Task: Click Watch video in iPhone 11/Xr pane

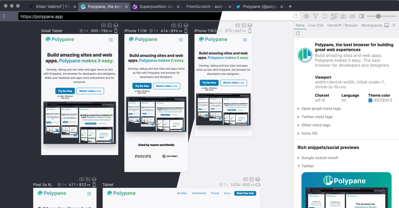Action: tap(167, 86)
